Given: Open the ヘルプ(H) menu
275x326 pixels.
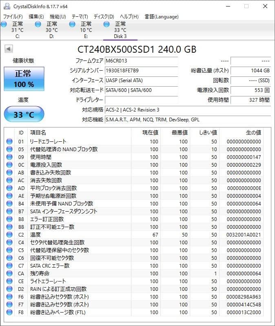Looking at the screenshot, I should [129, 17].
